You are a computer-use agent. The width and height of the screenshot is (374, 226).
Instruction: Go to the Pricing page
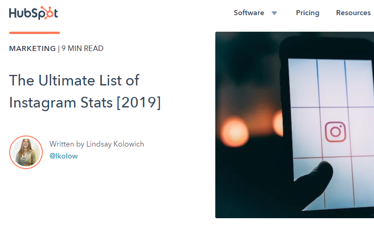(x=307, y=13)
